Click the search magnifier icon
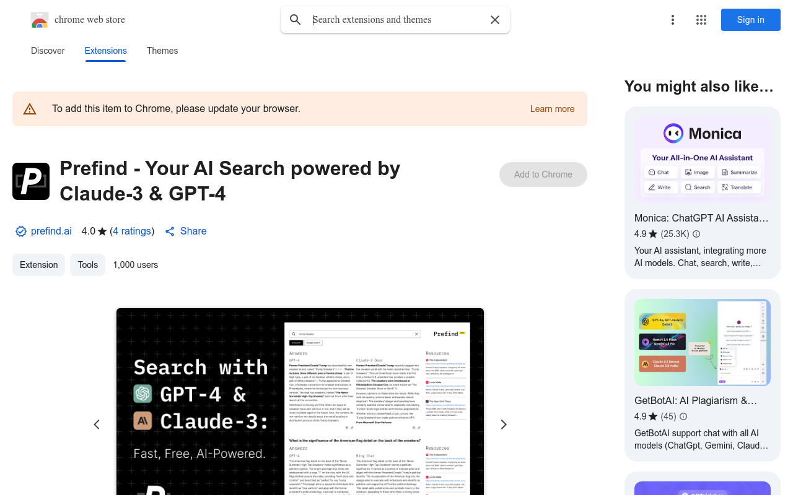The image size is (793, 495). [x=296, y=20]
